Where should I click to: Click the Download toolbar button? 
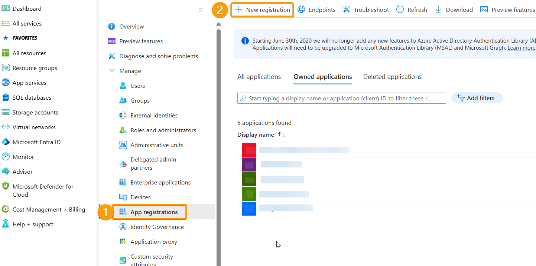coord(454,10)
